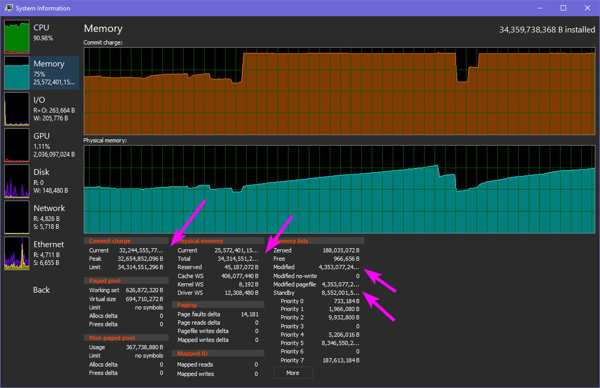Click the Priority 1 value 1,966,080 B
This screenshot has height=388, width=600.
(345, 309)
